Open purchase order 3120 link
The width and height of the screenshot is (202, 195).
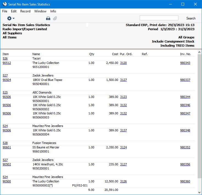(124, 63)
